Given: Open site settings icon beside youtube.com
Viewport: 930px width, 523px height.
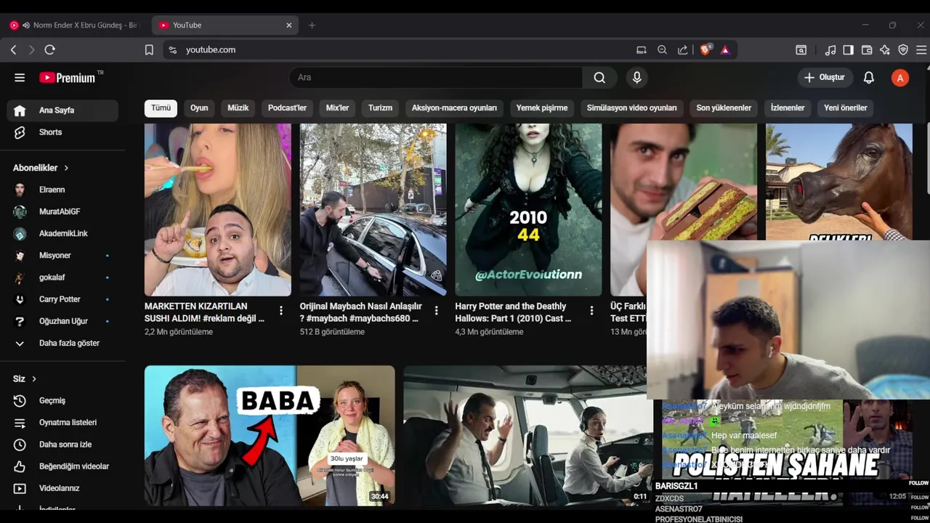Looking at the screenshot, I should [x=172, y=50].
